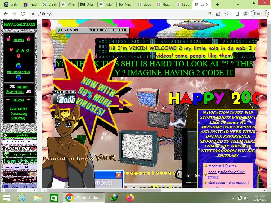Open the Chrome profile avatar

(246, 14)
